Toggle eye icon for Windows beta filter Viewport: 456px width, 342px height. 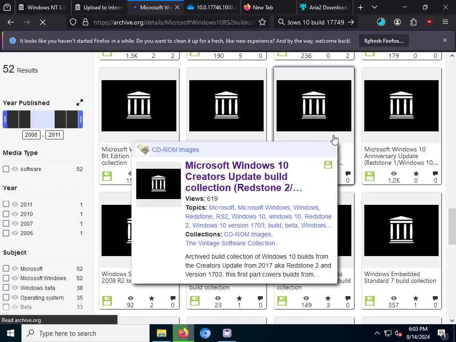[15, 288]
